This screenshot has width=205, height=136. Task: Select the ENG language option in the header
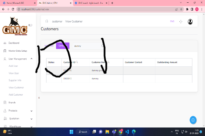(x=172, y=21)
